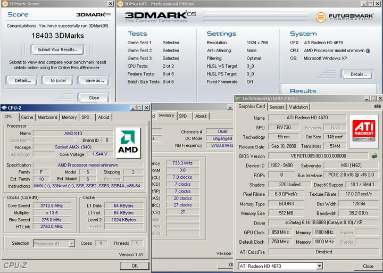
Task: Open the About tab in front CPU-Z window
Action: click(x=104, y=117)
